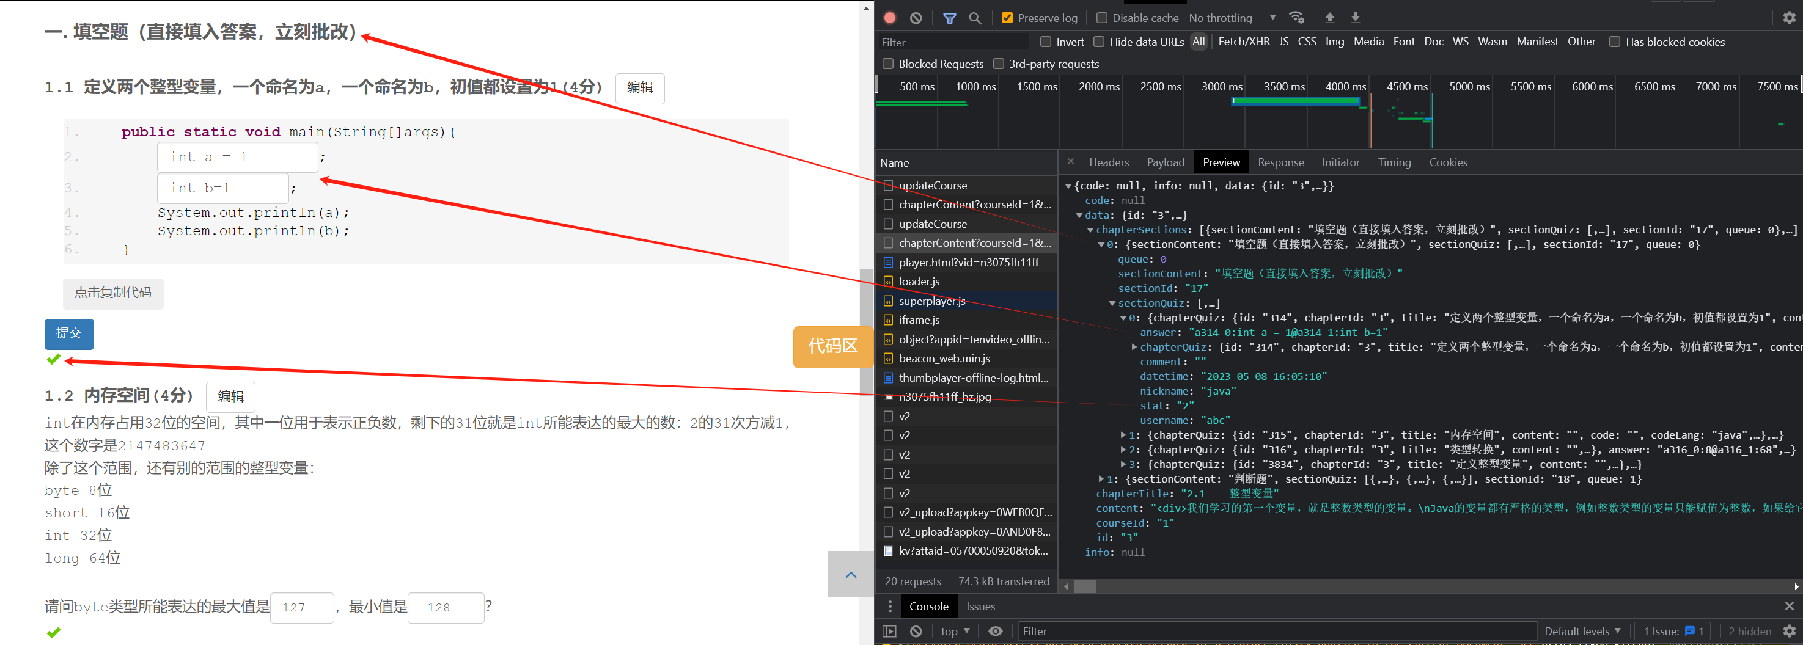Toggle the network filter funnel icon

pyautogui.click(x=949, y=18)
